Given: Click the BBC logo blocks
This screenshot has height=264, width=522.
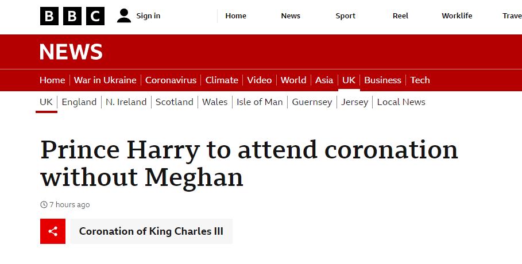Looking at the screenshot, I should point(72,16).
